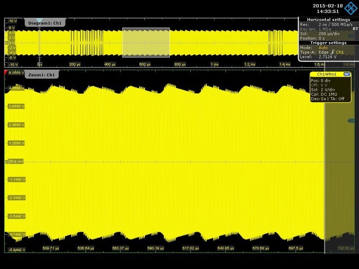
Task: Open the Zoom1: Ch1 tab
Action: 41,75
